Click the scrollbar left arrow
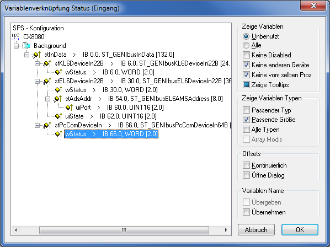This screenshot has height=247, width=330. [16, 230]
